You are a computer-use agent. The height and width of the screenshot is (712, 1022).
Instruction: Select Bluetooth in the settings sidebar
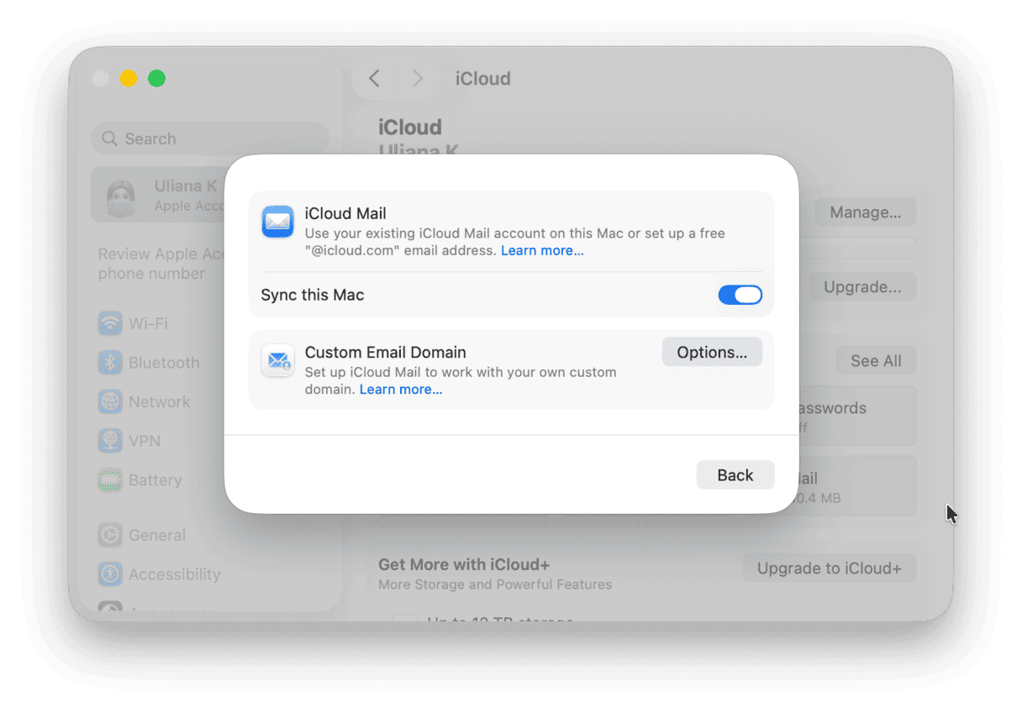pos(162,363)
